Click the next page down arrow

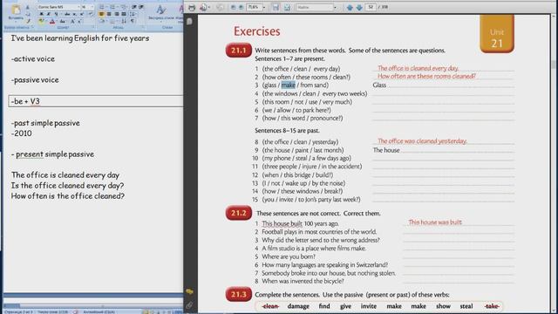click(359, 7)
